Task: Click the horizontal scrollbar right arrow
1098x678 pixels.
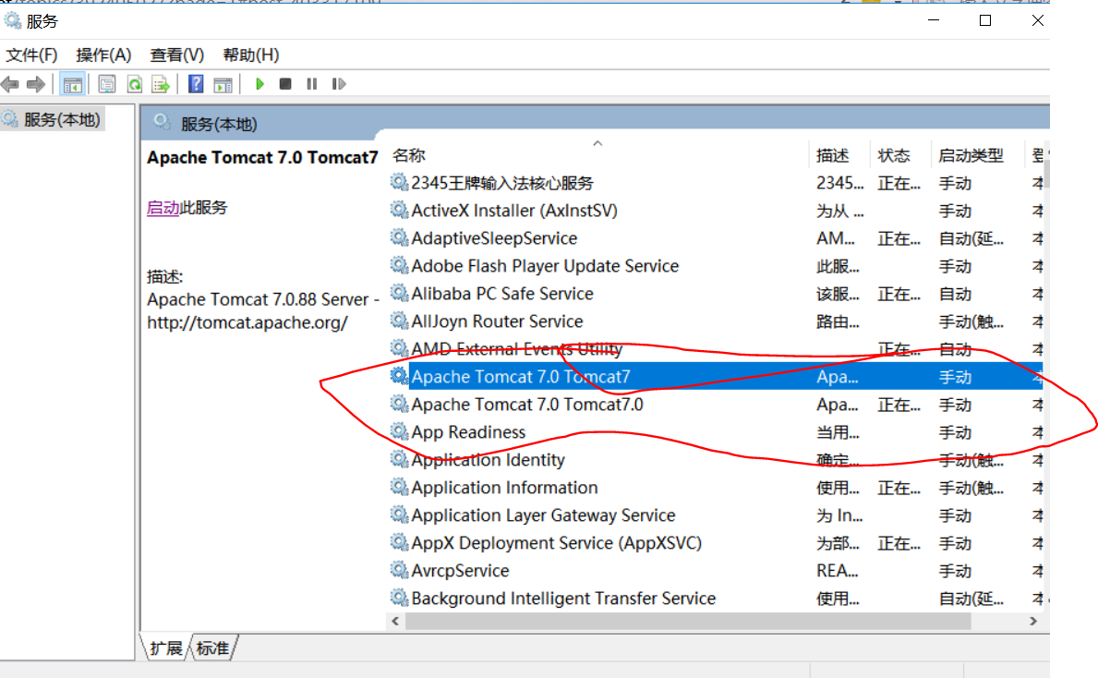Action: point(1032,622)
